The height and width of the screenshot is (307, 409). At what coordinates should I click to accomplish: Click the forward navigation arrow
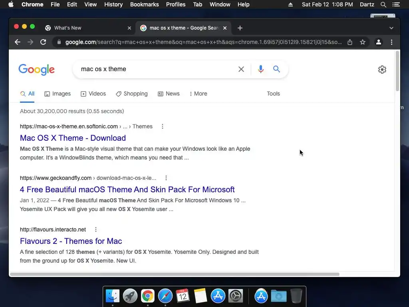pos(30,42)
